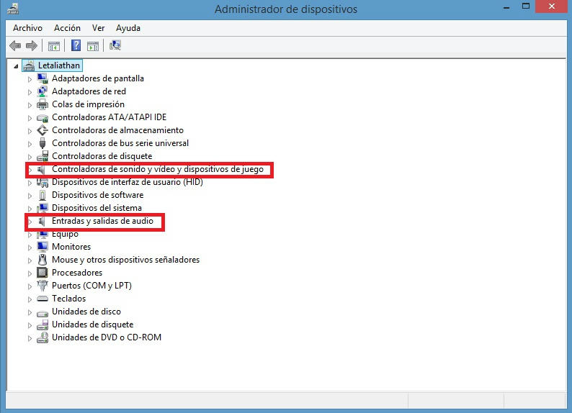This screenshot has width=572, height=413.
Task: Collapse the Letaliathan root node
Action: [x=16, y=66]
